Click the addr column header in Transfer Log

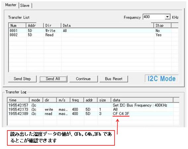click(x=90, y=100)
